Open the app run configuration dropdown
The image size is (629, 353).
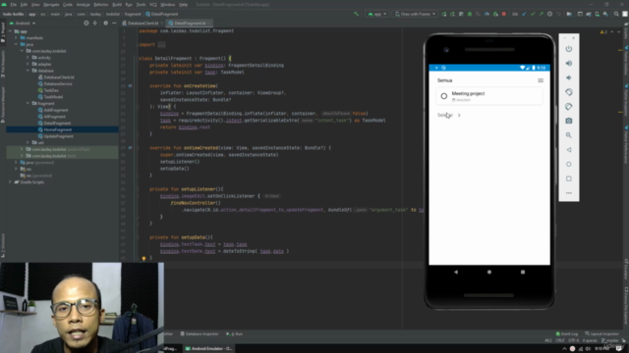click(377, 14)
